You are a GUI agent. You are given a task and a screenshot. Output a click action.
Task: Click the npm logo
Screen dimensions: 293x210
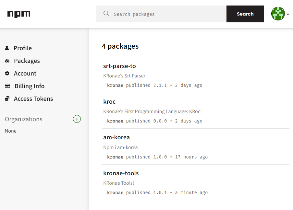pyautogui.click(x=19, y=14)
